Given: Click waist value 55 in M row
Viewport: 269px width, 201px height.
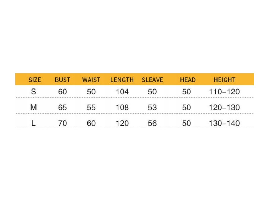Looking at the screenshot, I should coord(91,108).
